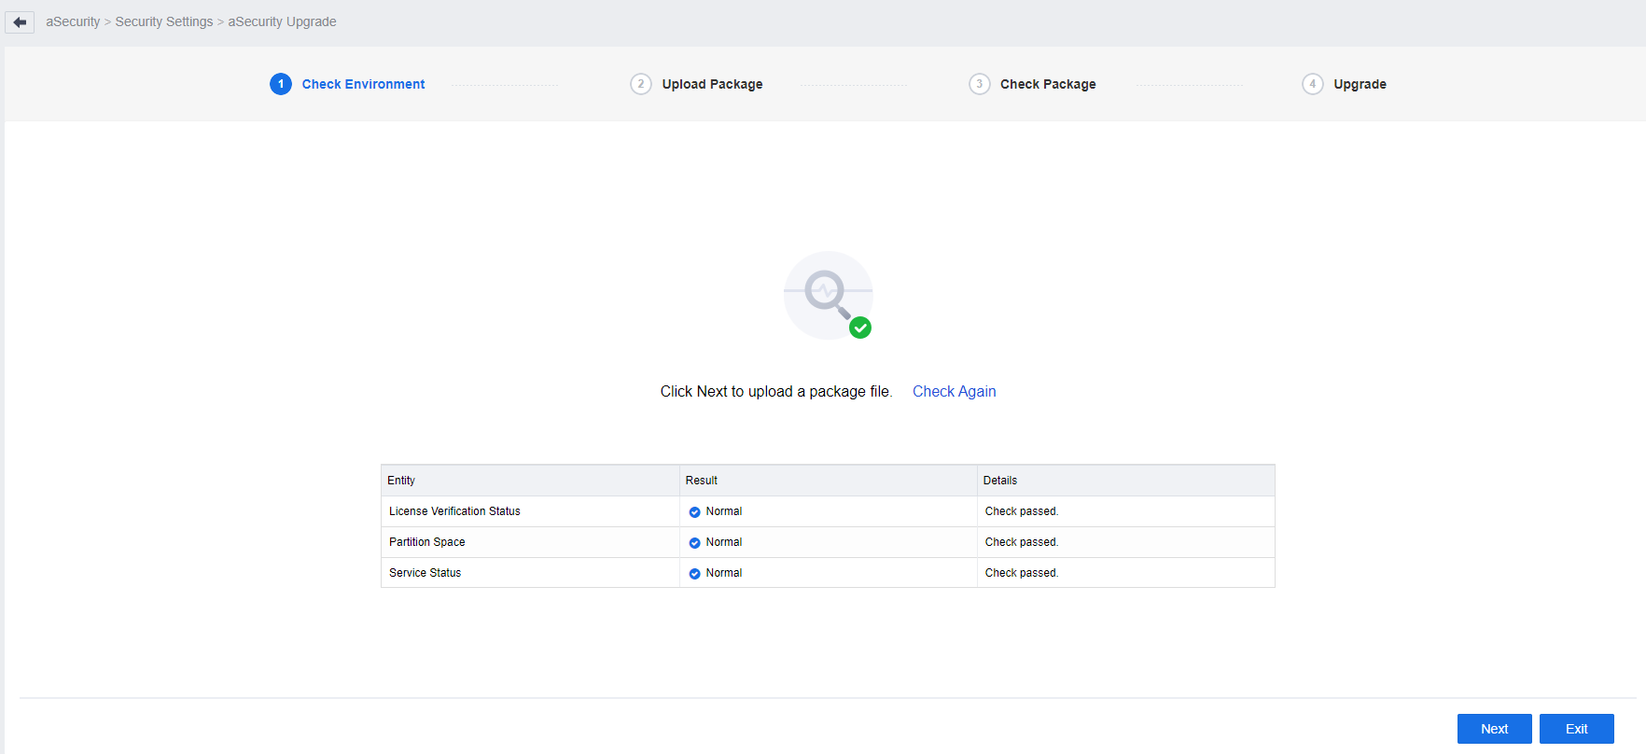Click the back arrow button
1646x754 pixels.
[x=20, y=21]
